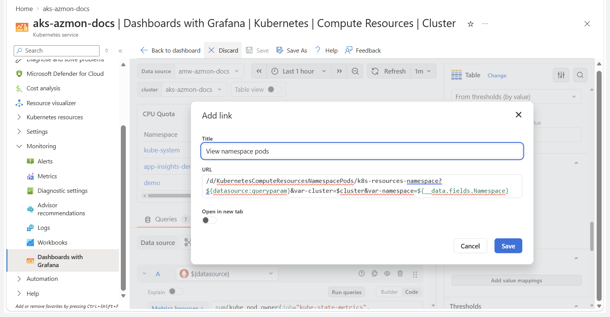The height and width of the screenshot is (317, 610).
Task: Click the Run queries button
Action: tap(347, 292)
